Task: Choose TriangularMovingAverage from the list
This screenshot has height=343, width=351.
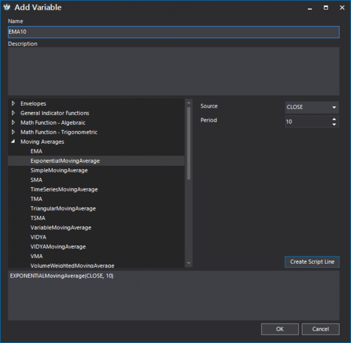Action: click(x=63, y=209)
